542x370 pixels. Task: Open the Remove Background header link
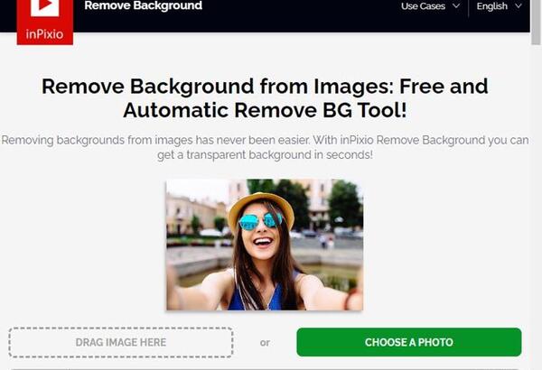pos(143,6)
